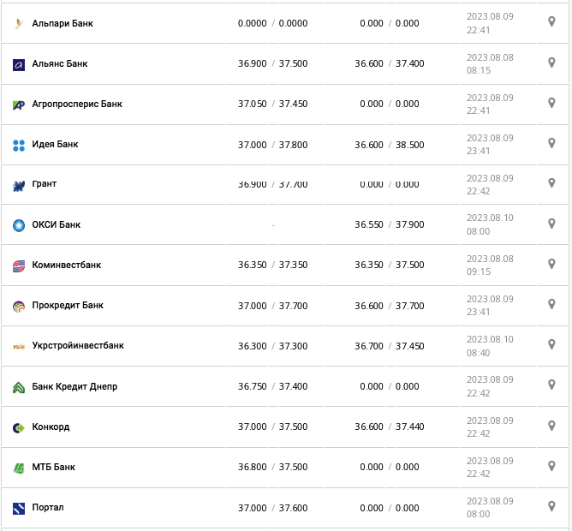The width and height of the screenshot is (572, 531).
Task: Click the Укрстройинвестбанк logo icon
Action: point(19,346)
